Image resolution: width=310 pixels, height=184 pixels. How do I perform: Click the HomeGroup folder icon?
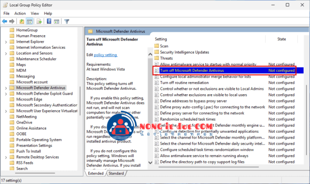point(12,30)
